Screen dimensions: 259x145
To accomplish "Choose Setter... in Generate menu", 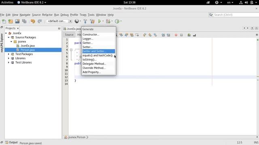I will 99,47.
